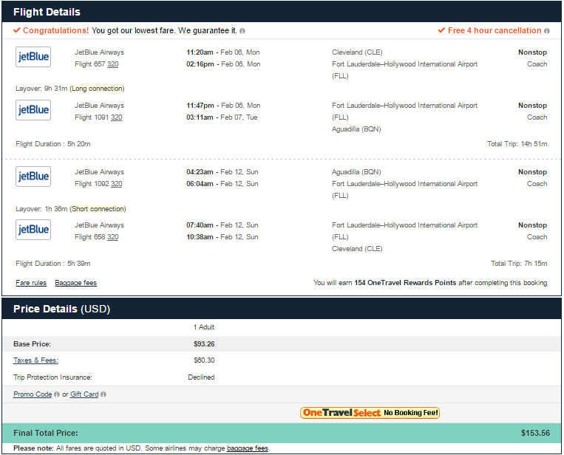
Task: Click info icon beside Free 4 hour cancellation
Action: (547, 31)
